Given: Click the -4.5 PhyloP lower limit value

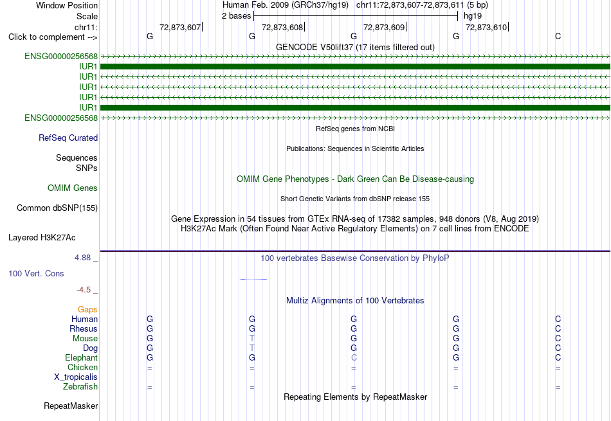Looking at the screenshot, I should 84,290.
